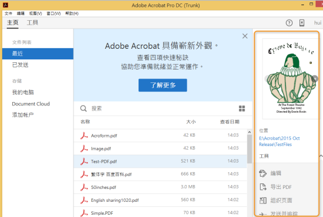Sort files by 查看日期 column header
The width and height of the screenshot is (323, 217).
pos(229,122)
